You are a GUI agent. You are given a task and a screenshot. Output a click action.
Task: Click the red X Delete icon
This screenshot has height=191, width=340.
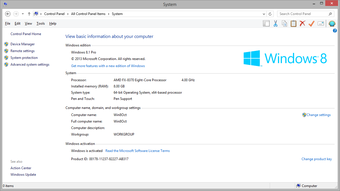[303, 23]
